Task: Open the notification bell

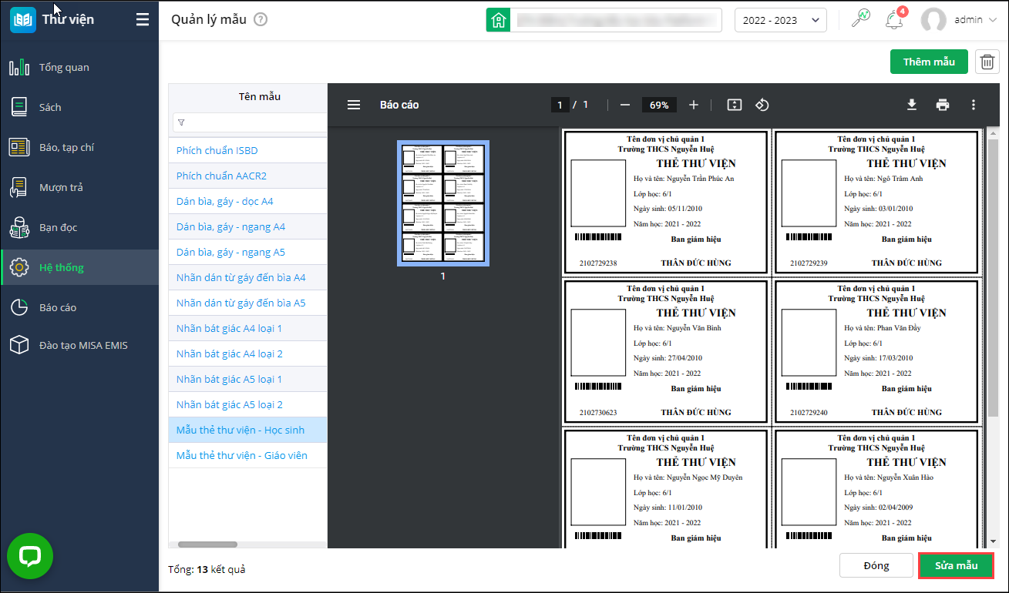Action: tap(894, 20)
